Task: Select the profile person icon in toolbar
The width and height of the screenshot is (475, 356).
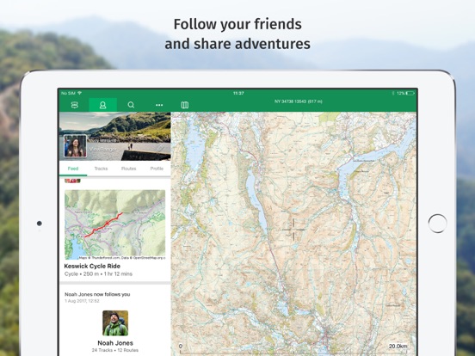Action: pos(102,105)
